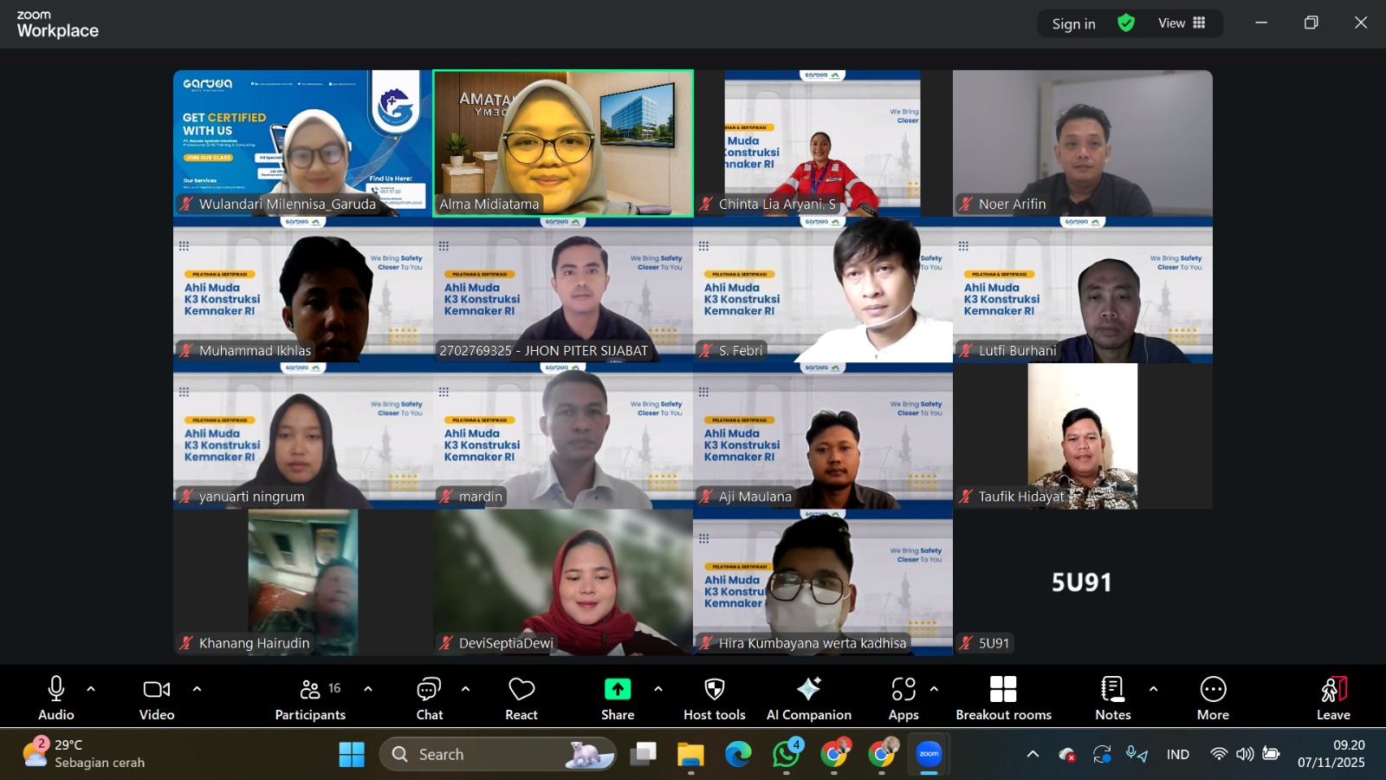Select Alma Midiatama's video tile
This screenshot has width=1386, height=780.
coord(563,143)
